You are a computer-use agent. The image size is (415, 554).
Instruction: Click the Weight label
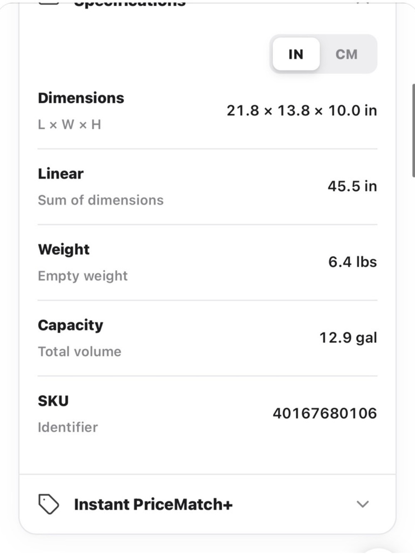[x=64, y=249]
